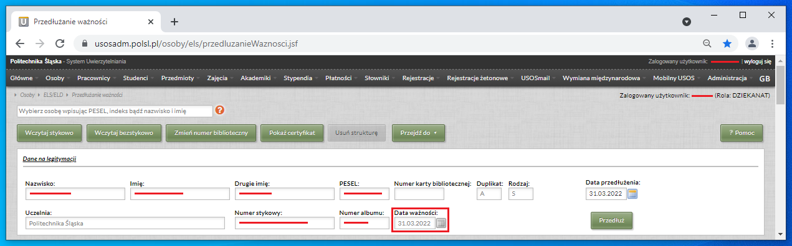Click the Numer stykowy field

click(284, 223)
